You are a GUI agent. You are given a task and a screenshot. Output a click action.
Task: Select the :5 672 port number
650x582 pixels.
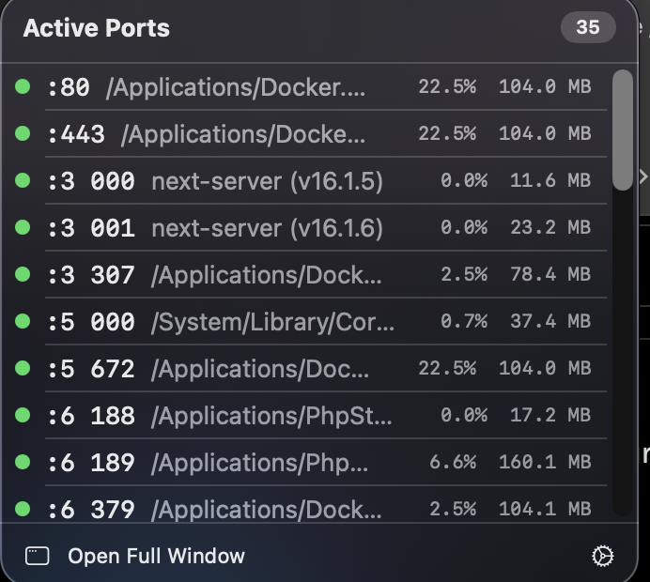tap(91, 369)
